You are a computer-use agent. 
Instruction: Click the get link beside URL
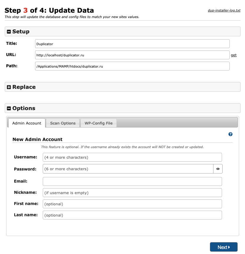pos(234,55)
